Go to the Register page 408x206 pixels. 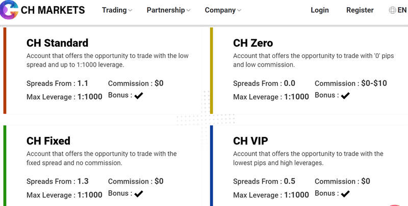pyautogui.click(x=360, y=10)
